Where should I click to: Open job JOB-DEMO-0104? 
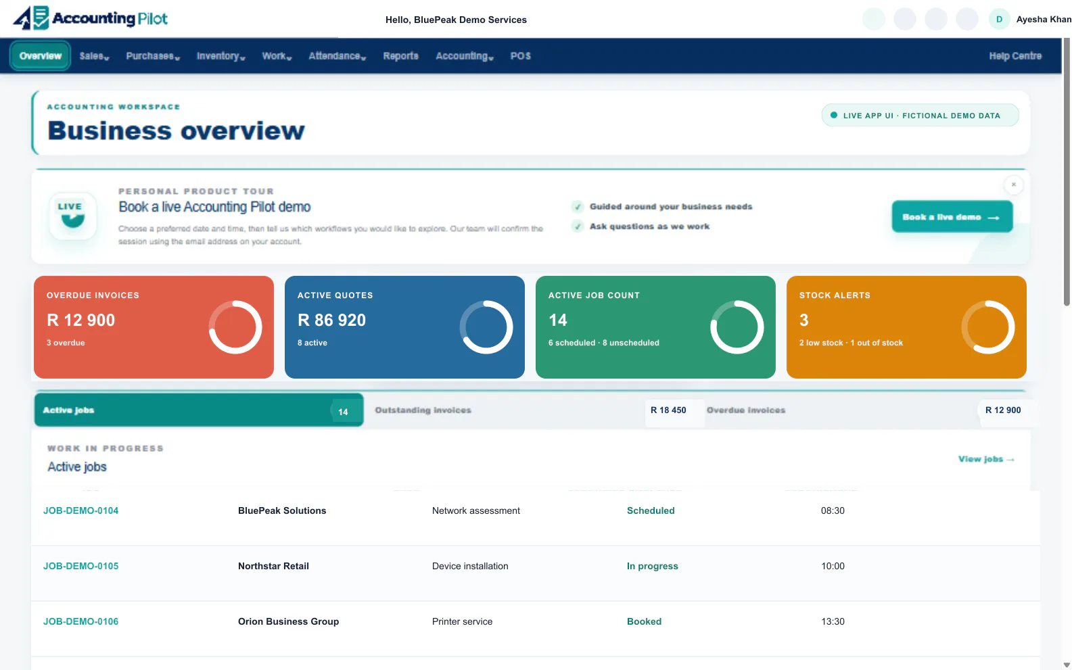click(x=80, y=510)
